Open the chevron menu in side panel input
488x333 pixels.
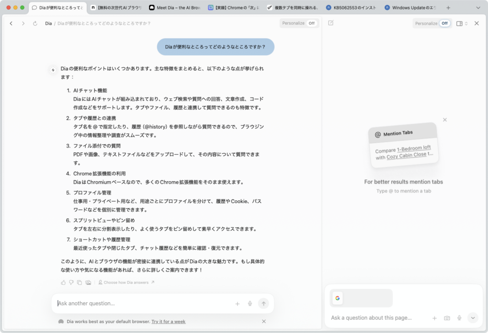coord(473,318)
